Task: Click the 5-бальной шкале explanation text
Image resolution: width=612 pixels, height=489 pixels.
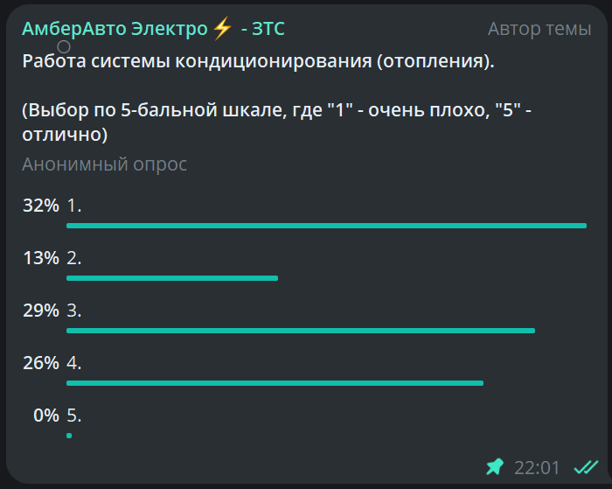Action: [x=277, y=122]
